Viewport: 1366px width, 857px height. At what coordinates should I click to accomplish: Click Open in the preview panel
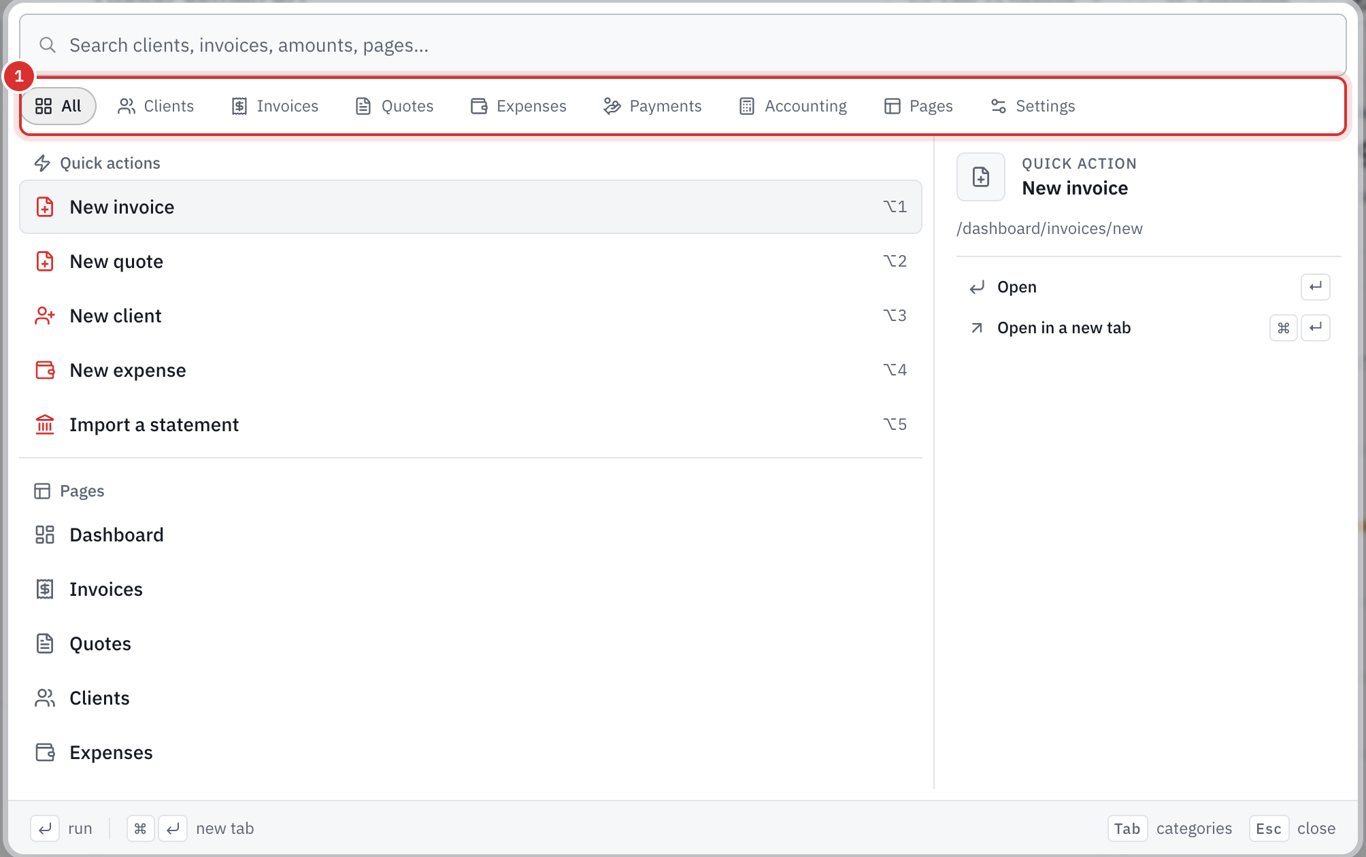click(1148, 287)
